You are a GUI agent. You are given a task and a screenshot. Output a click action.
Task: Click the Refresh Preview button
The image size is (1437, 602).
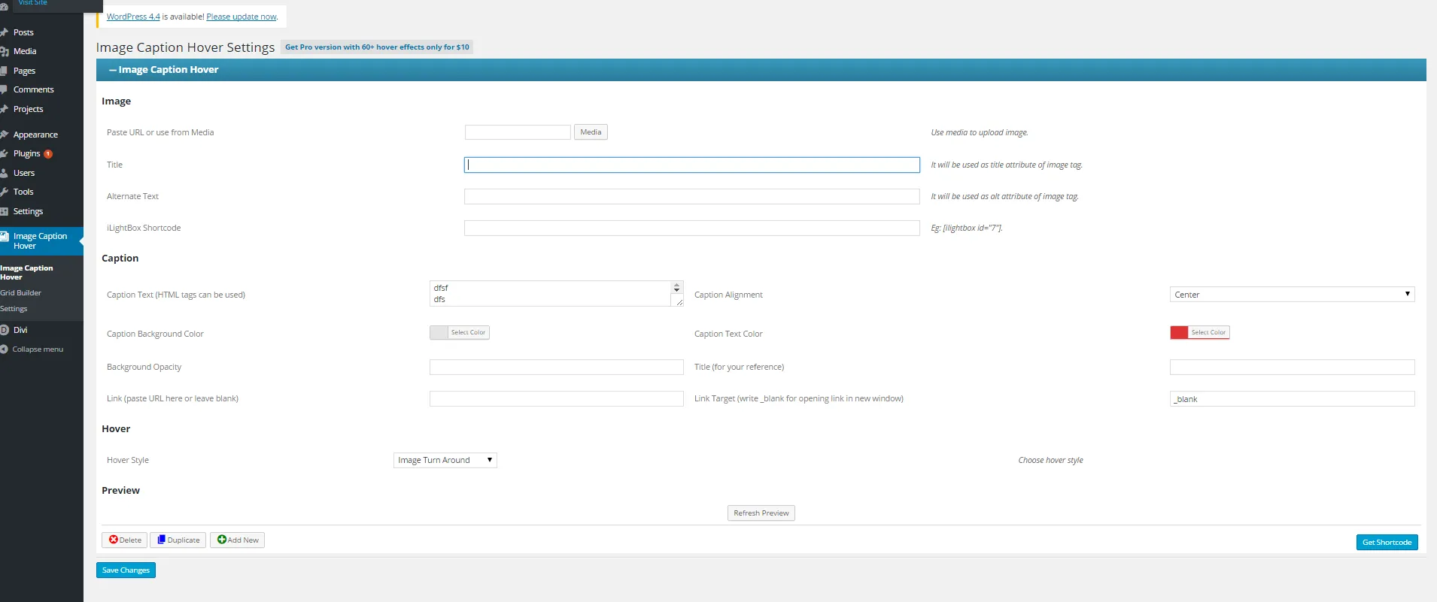761,513
